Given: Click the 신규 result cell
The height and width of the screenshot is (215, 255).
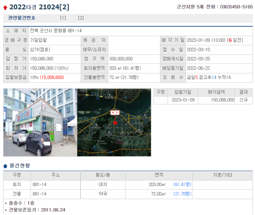Looking at the screenshot, I should click(x=243, y=100).
